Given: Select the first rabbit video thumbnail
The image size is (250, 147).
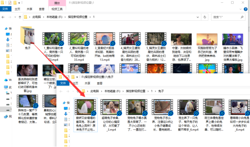Looking at the screenshot, I should pos(85,107).
